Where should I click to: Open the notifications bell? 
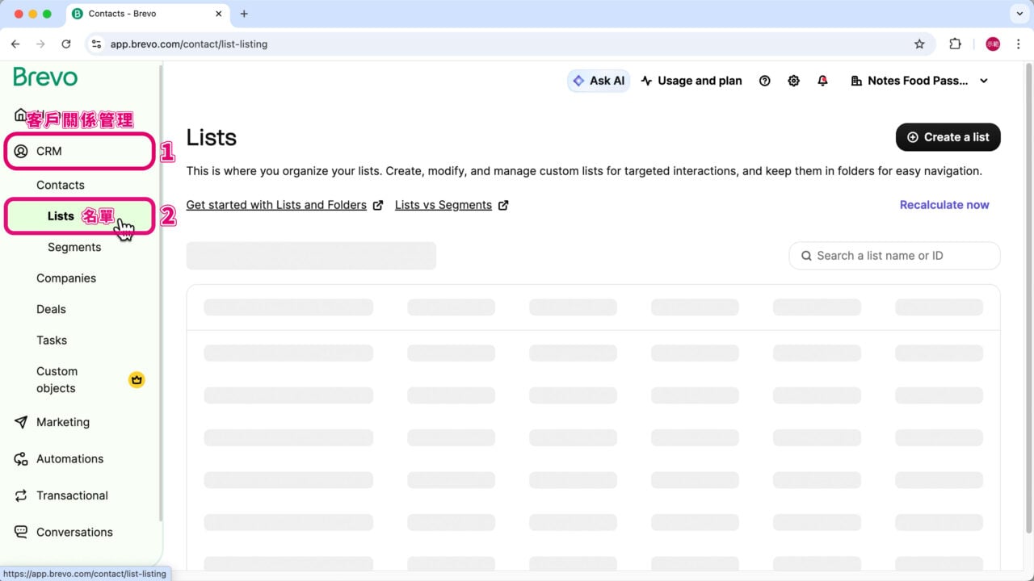pos(822,80)
